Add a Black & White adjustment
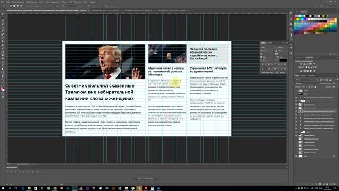Viewport: 339px width, 191px height. pyautogui.click(x=306, y=67)
